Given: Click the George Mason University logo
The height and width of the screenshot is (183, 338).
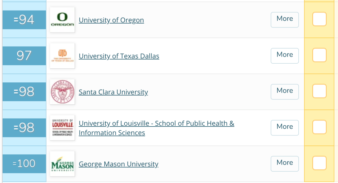Looking at the screenshot, I should pyautogui.click(x=62, y=164).
